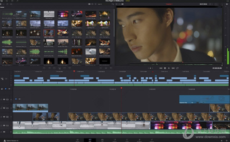Select the red-bordered media pool clip thumbnail
This screenshot has height=142, width=230.
49,33
